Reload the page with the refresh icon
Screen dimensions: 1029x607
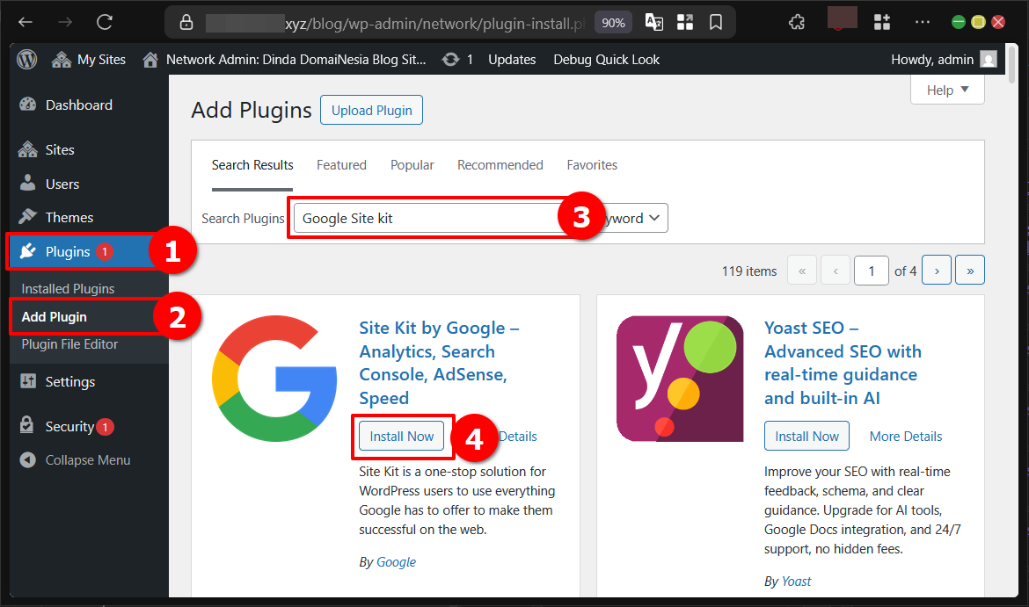(104, 22)
